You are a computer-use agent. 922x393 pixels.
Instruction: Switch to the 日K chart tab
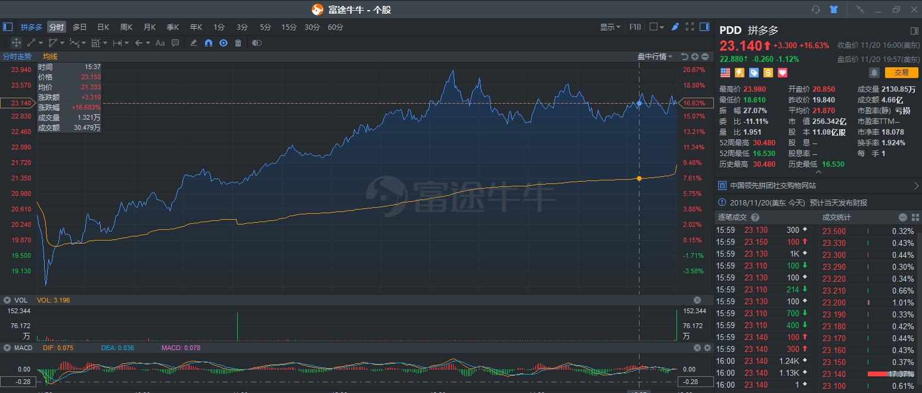coord(103,27)
